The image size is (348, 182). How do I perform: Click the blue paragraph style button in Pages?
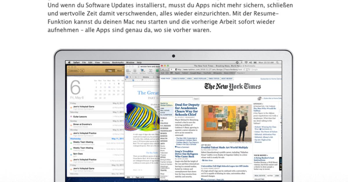click(x=127, y=77)
